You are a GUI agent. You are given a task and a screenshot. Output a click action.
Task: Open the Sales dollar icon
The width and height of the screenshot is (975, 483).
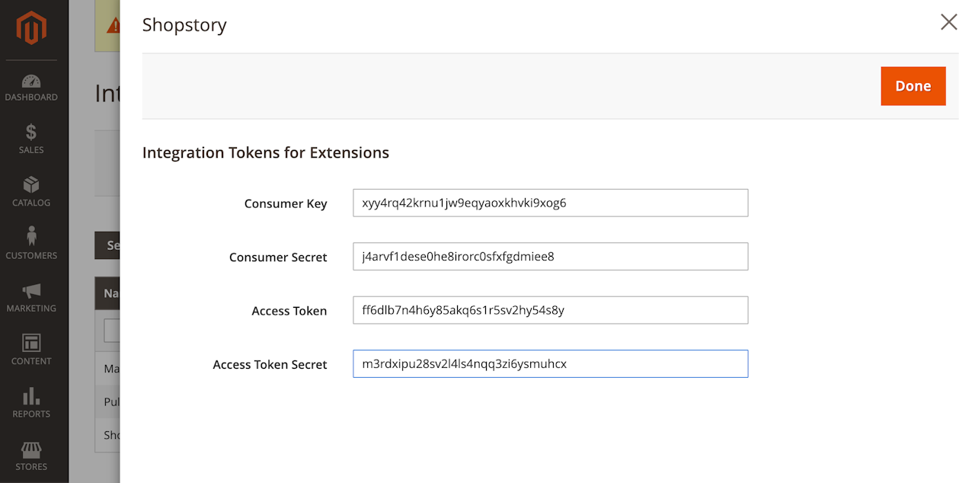tap(31, 133)
